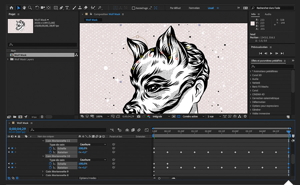Toggle keyframe diamond for Coin Marionnette 10 Rotation
The image size is (300, 185).
pos(12,167)
